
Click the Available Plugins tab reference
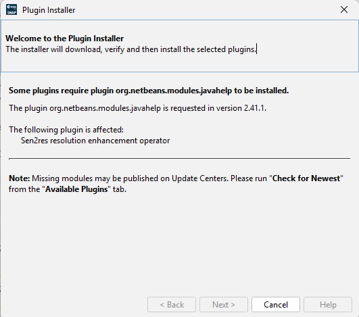coord(76,189)
